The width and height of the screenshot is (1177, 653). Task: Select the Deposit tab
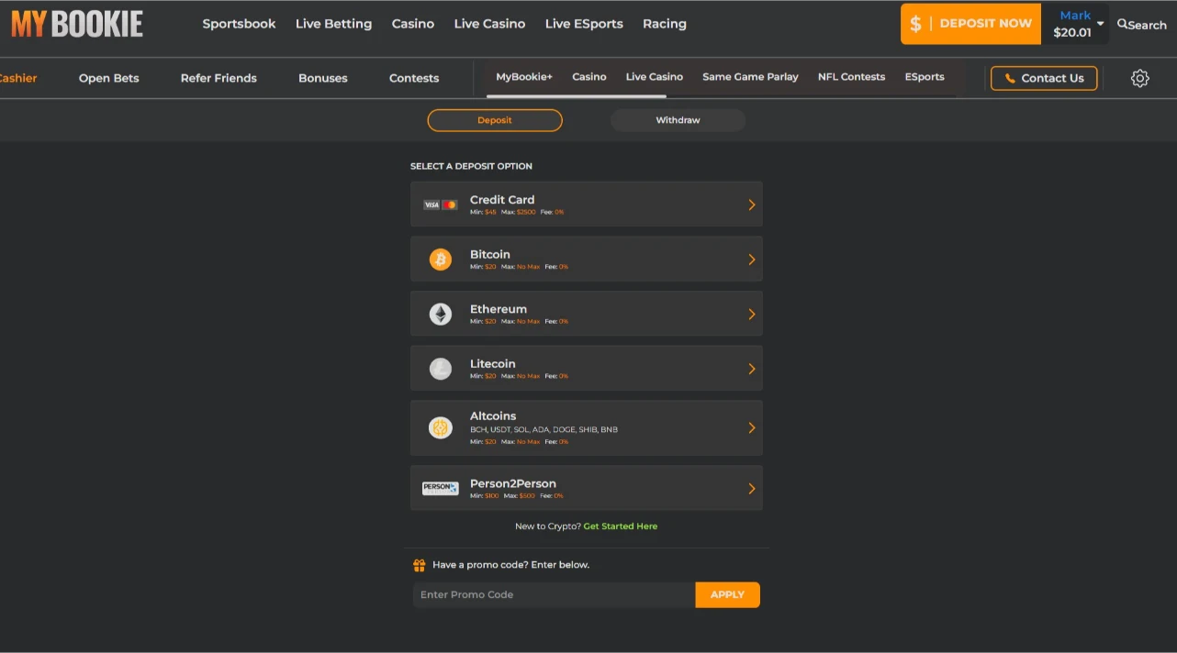point(495,120)
